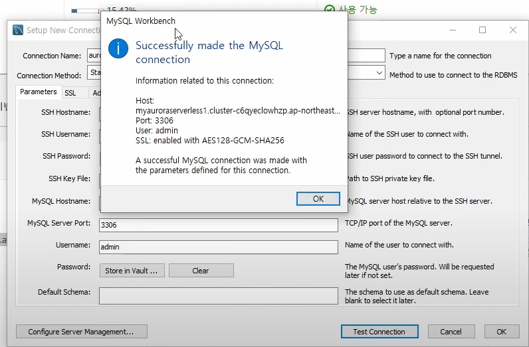Click 'User: admin' text in dialog
529x347 pixels.
click(x=157, y=131)
